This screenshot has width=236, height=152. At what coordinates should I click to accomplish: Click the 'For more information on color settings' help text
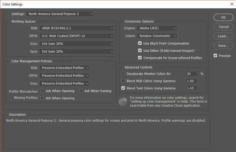pyautogui.click(x=168, y=102)
